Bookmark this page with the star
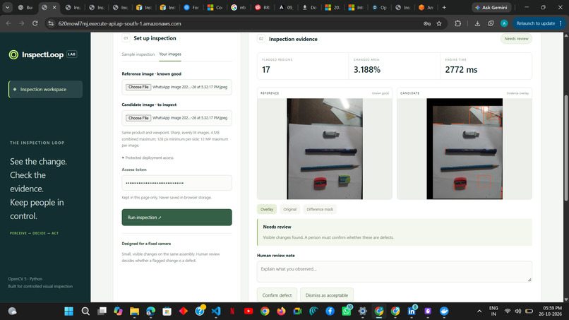 pos(439,23)
